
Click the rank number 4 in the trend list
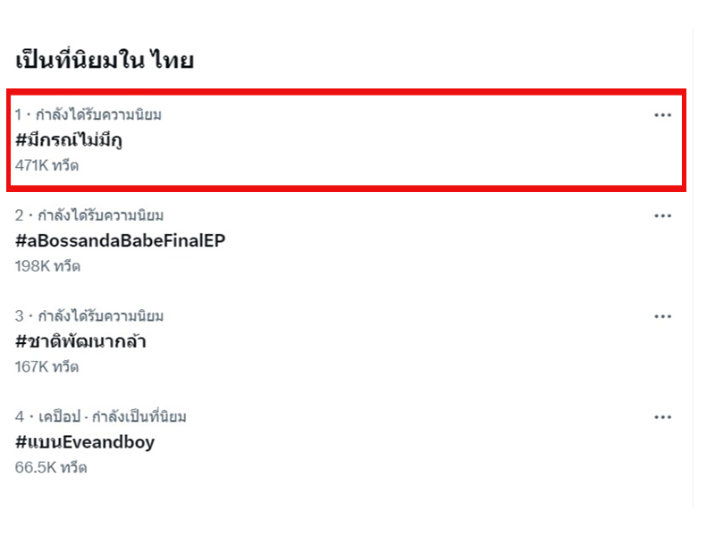tap(20, 417)
